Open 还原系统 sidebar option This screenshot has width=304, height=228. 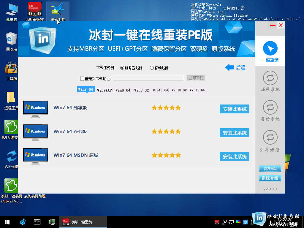pos(270,81)
